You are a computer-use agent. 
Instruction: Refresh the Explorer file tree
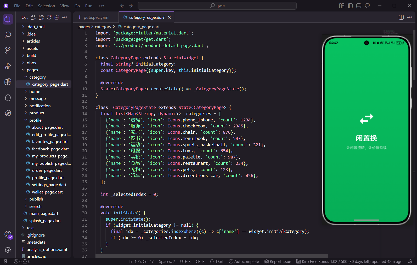pyautogui.click(x=49, y=17)
